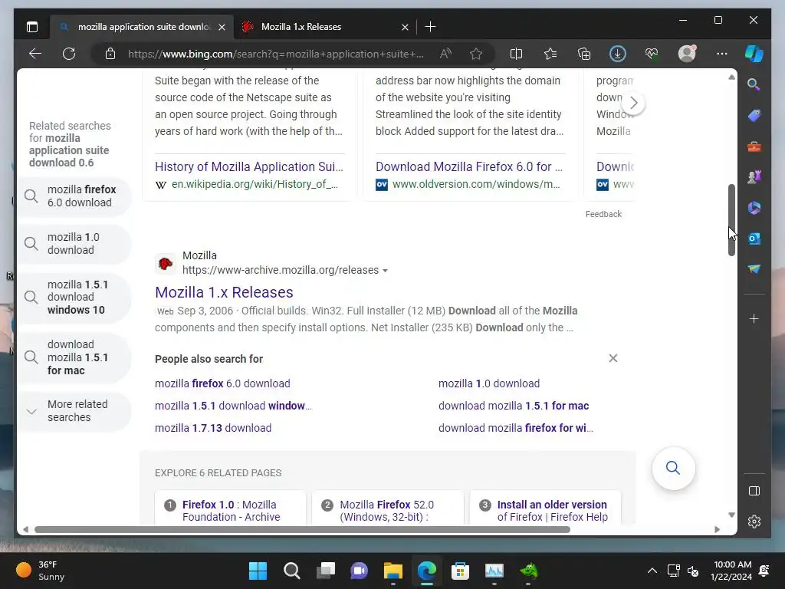Open Read aloud icon in address bar
This screenshot has width=785, height=589.
tap(445, 54)
